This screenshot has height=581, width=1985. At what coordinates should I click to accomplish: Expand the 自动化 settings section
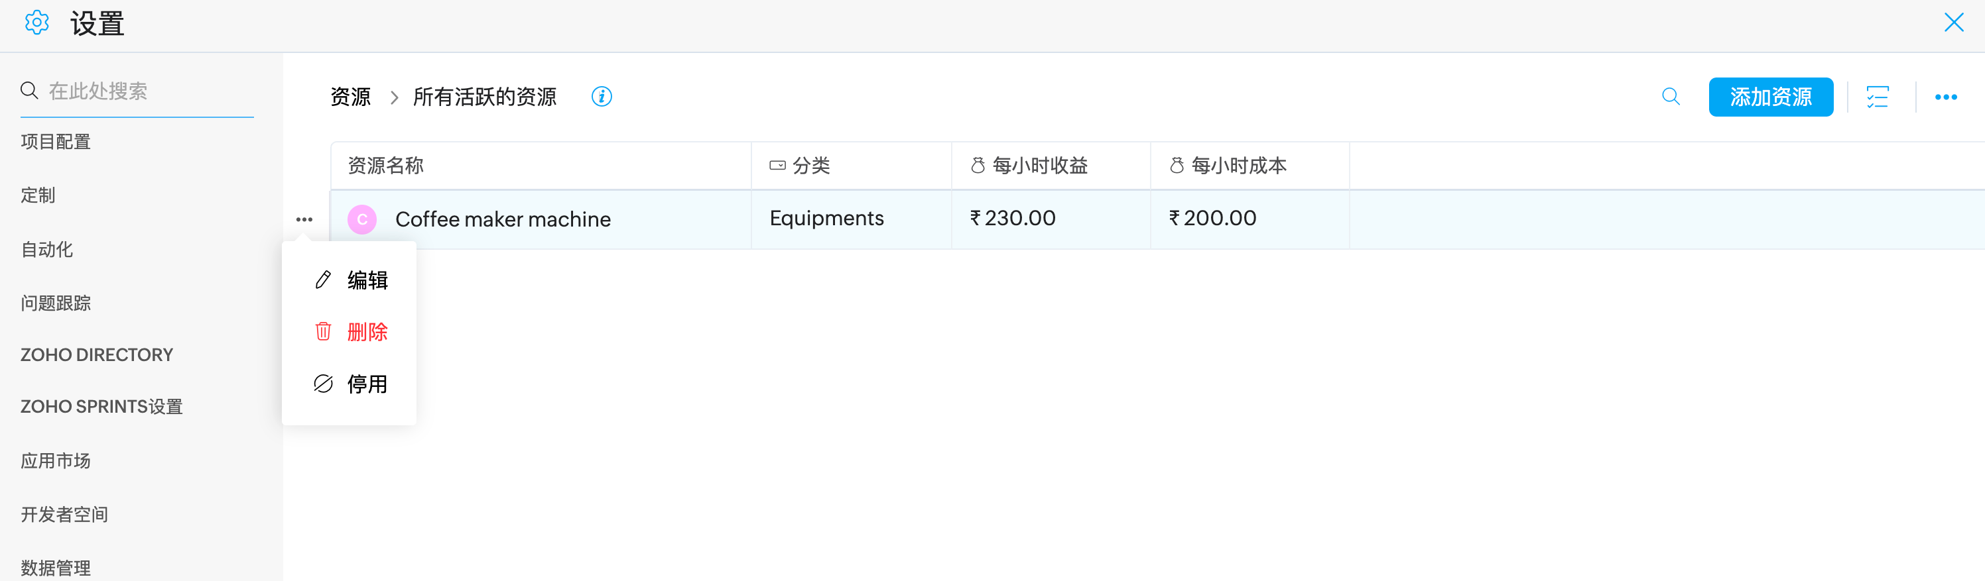(47, 249)
